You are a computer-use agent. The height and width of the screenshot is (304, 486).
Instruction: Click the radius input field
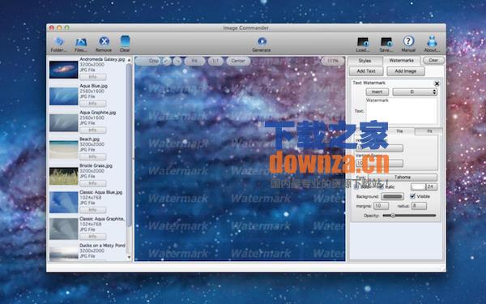pyautogui.click(x=419, y=206)
